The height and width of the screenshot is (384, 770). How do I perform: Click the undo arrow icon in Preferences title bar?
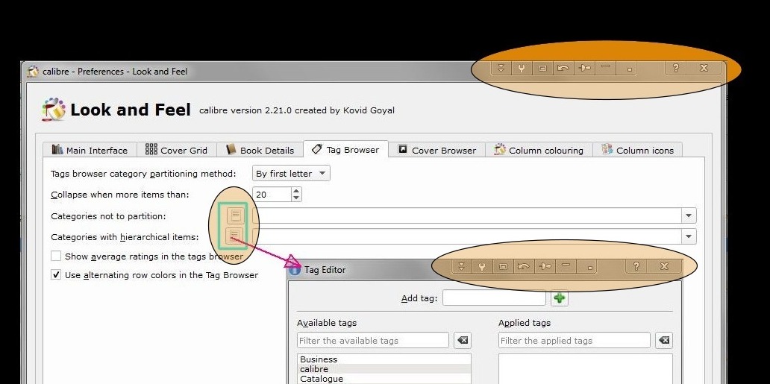pyautogui.click(x=563, y=69)
